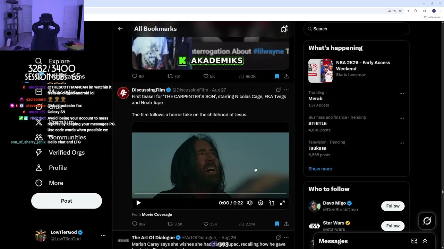Open Davo Migo's profile
The height and width of the screenshot is (249, 444).
coord(334,203)
